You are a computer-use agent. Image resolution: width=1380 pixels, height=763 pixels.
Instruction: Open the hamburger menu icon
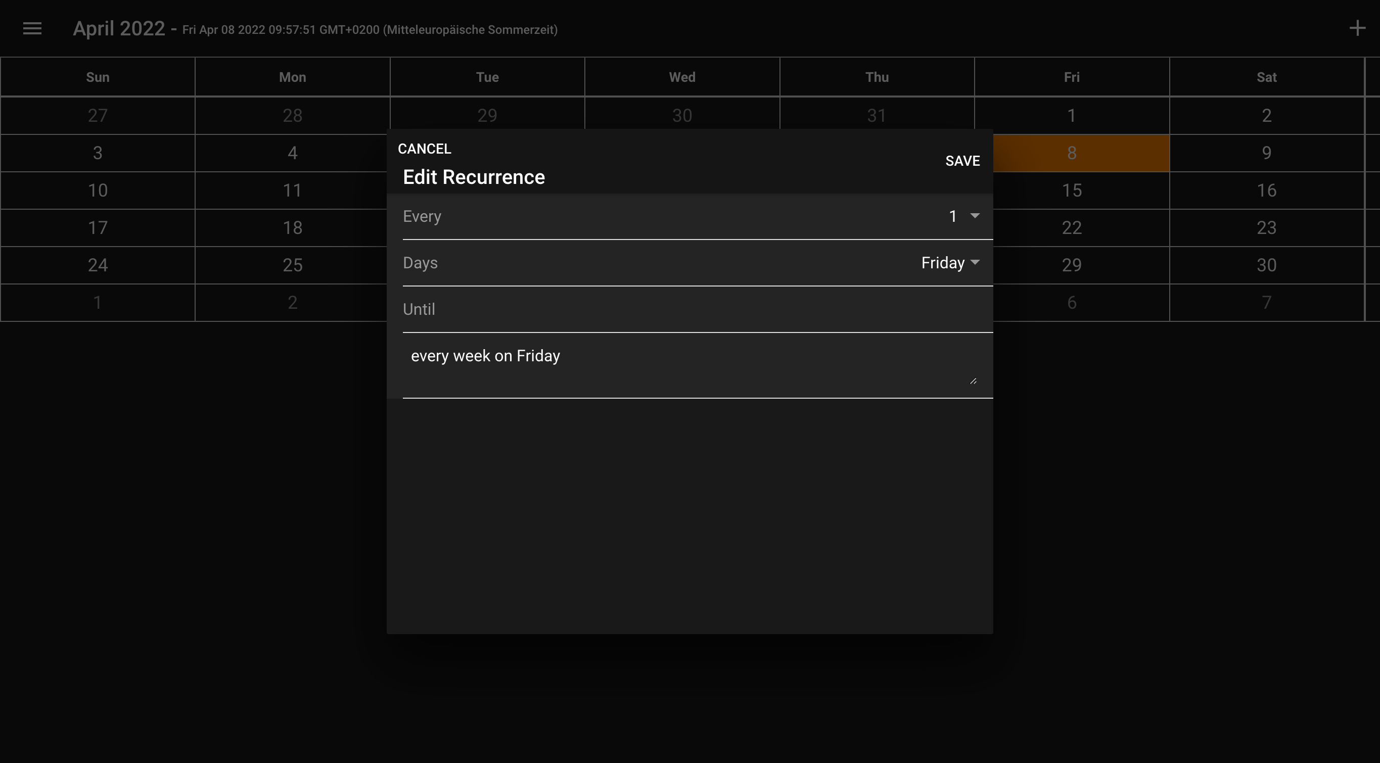pos(32,28)
